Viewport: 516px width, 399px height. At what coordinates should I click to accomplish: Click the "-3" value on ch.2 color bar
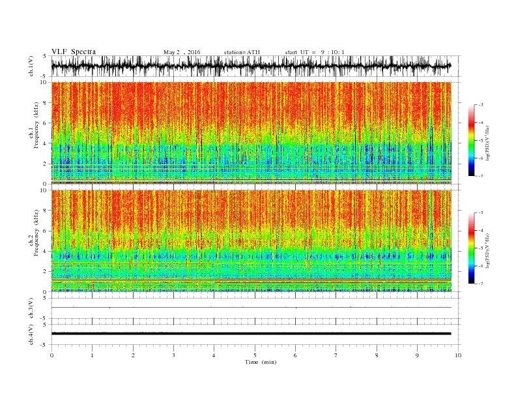tap(480, 213)
